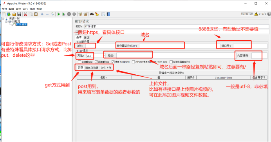Click the 值 column header
Viewport: 271px width, 142px height.
pyautogui.click(x=159, y=77)
